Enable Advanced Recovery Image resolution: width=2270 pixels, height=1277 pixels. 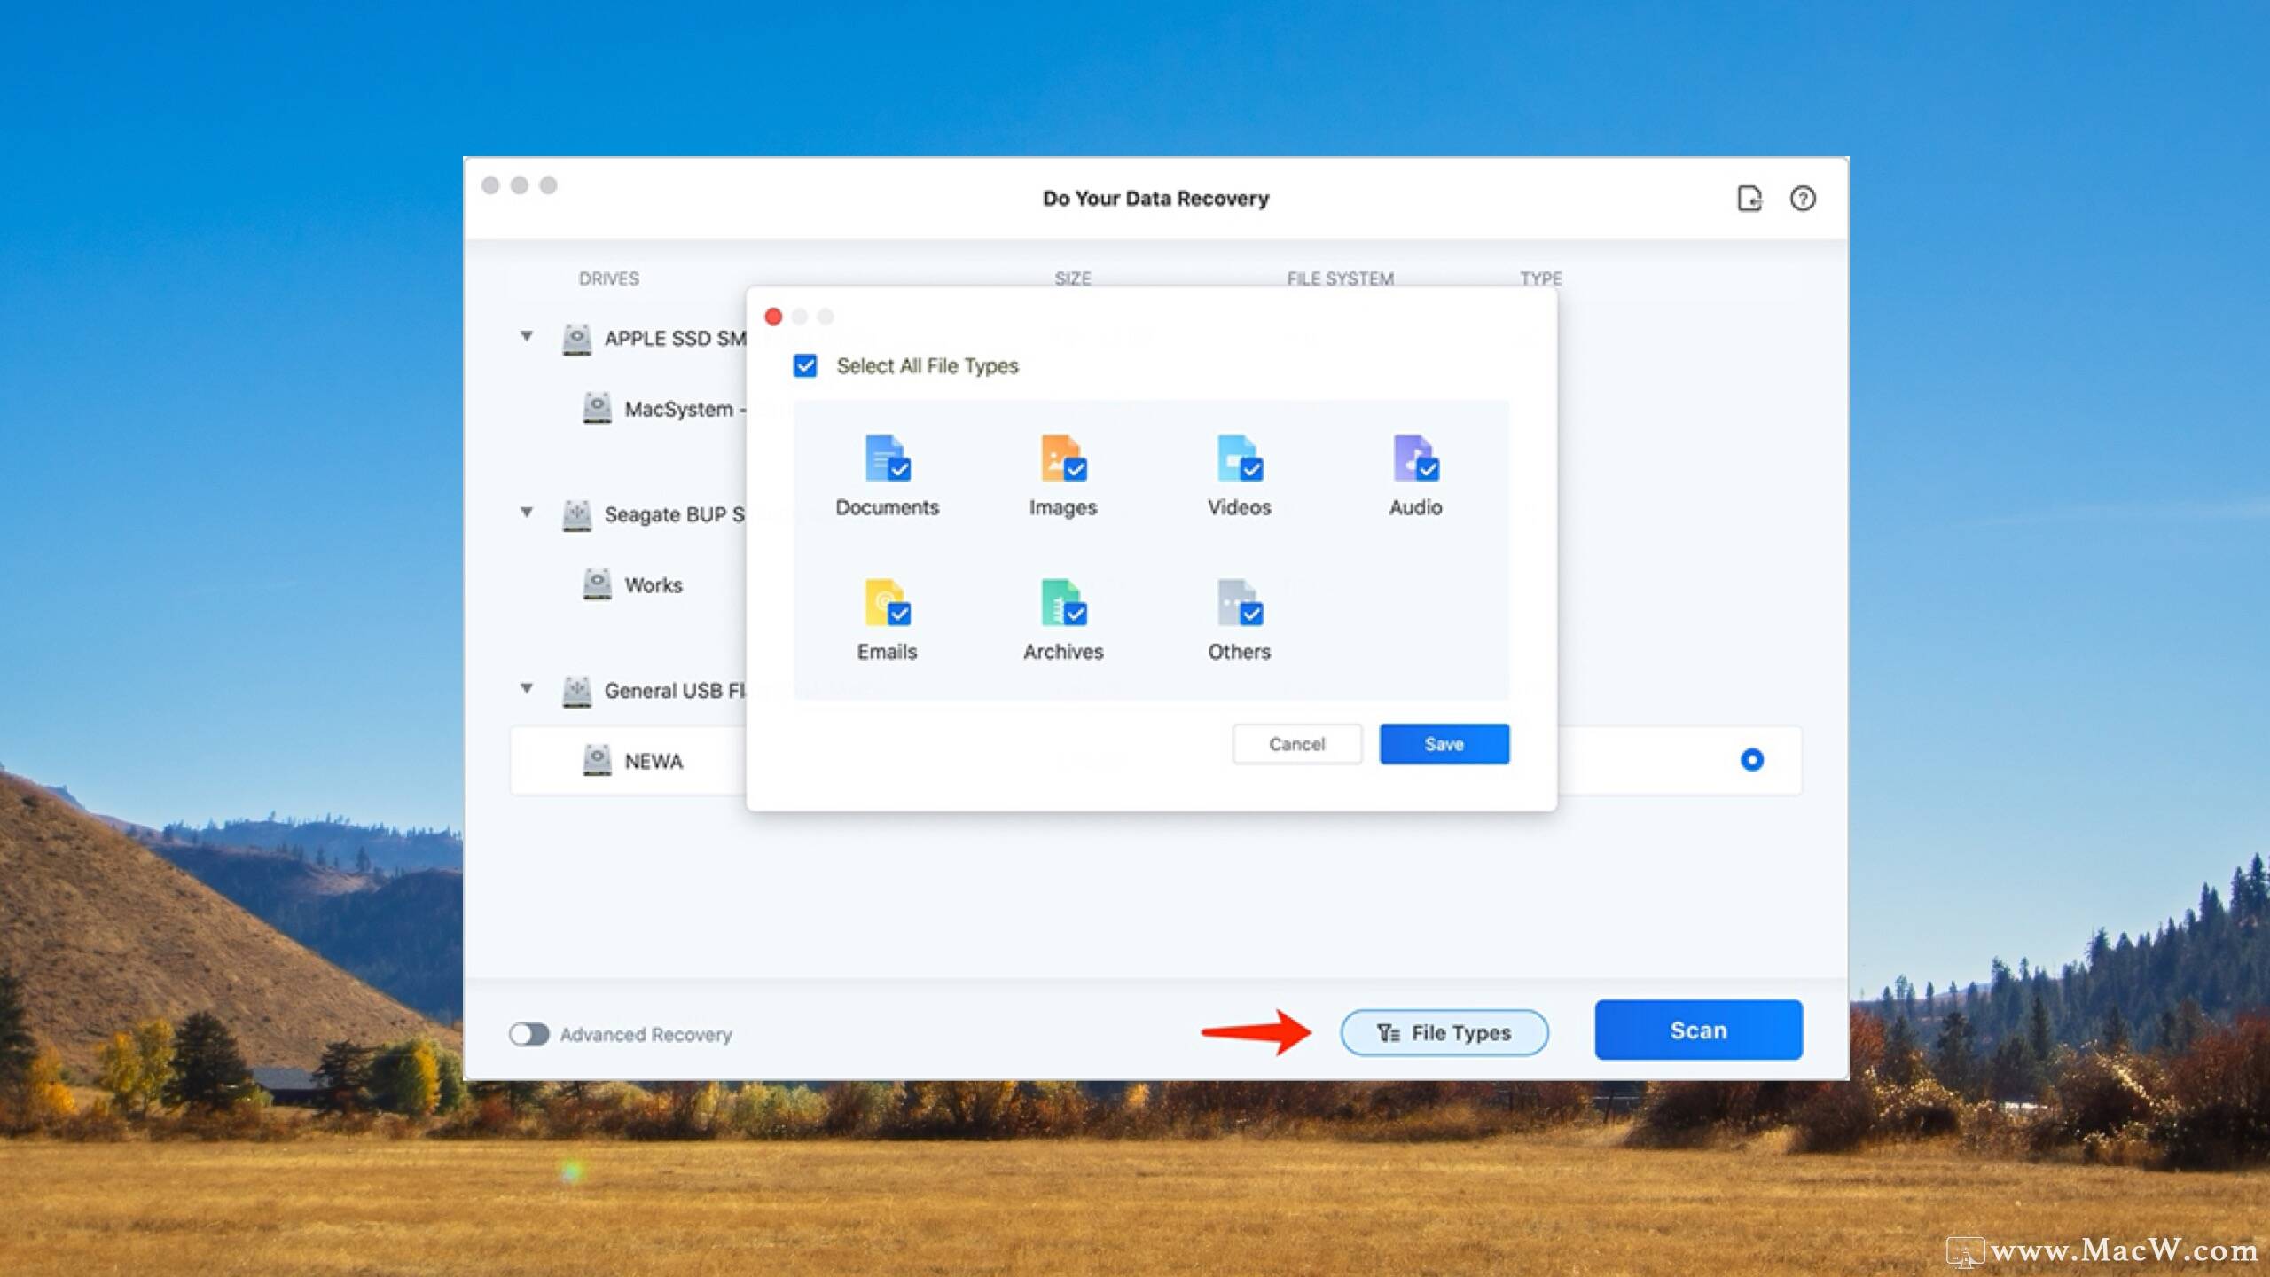point(530,1034)
